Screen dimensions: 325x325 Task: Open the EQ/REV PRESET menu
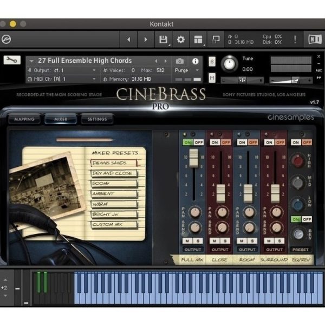[x=301, y=250]
